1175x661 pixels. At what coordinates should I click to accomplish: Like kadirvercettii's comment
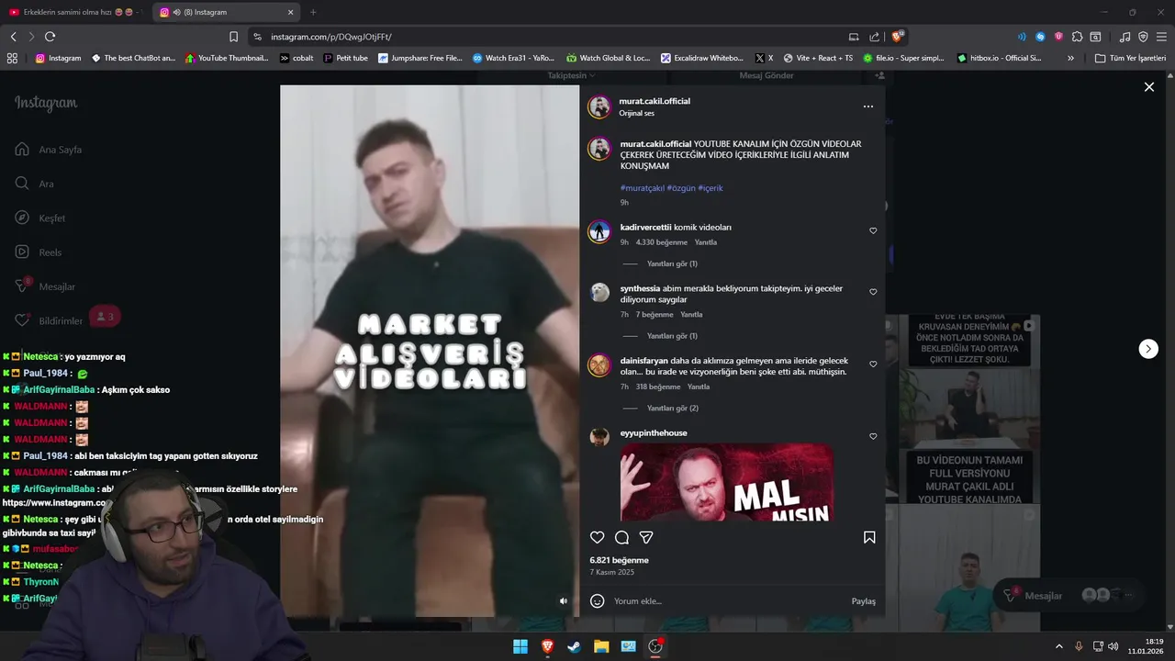tap(873, 231)
